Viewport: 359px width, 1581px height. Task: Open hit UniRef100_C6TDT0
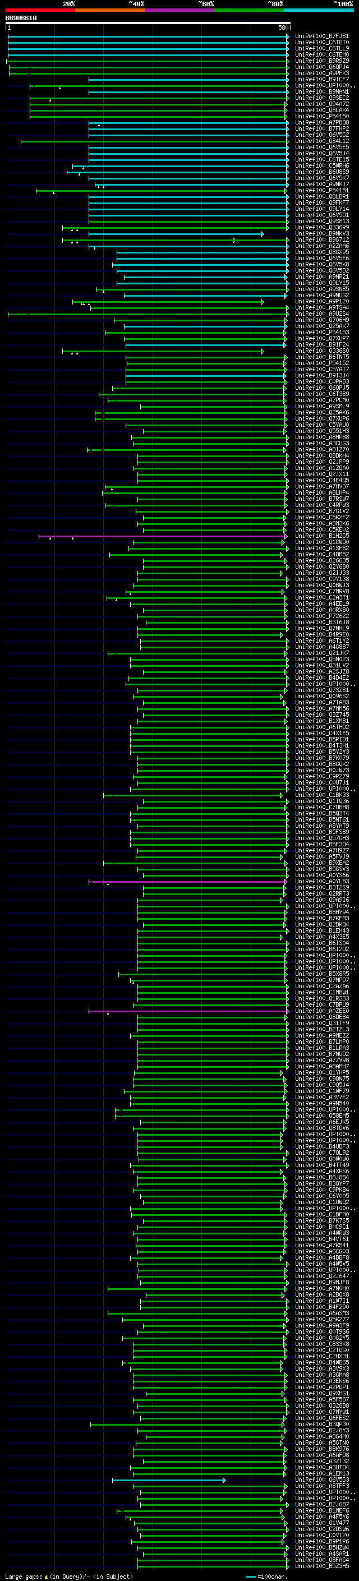click(322, 43)
